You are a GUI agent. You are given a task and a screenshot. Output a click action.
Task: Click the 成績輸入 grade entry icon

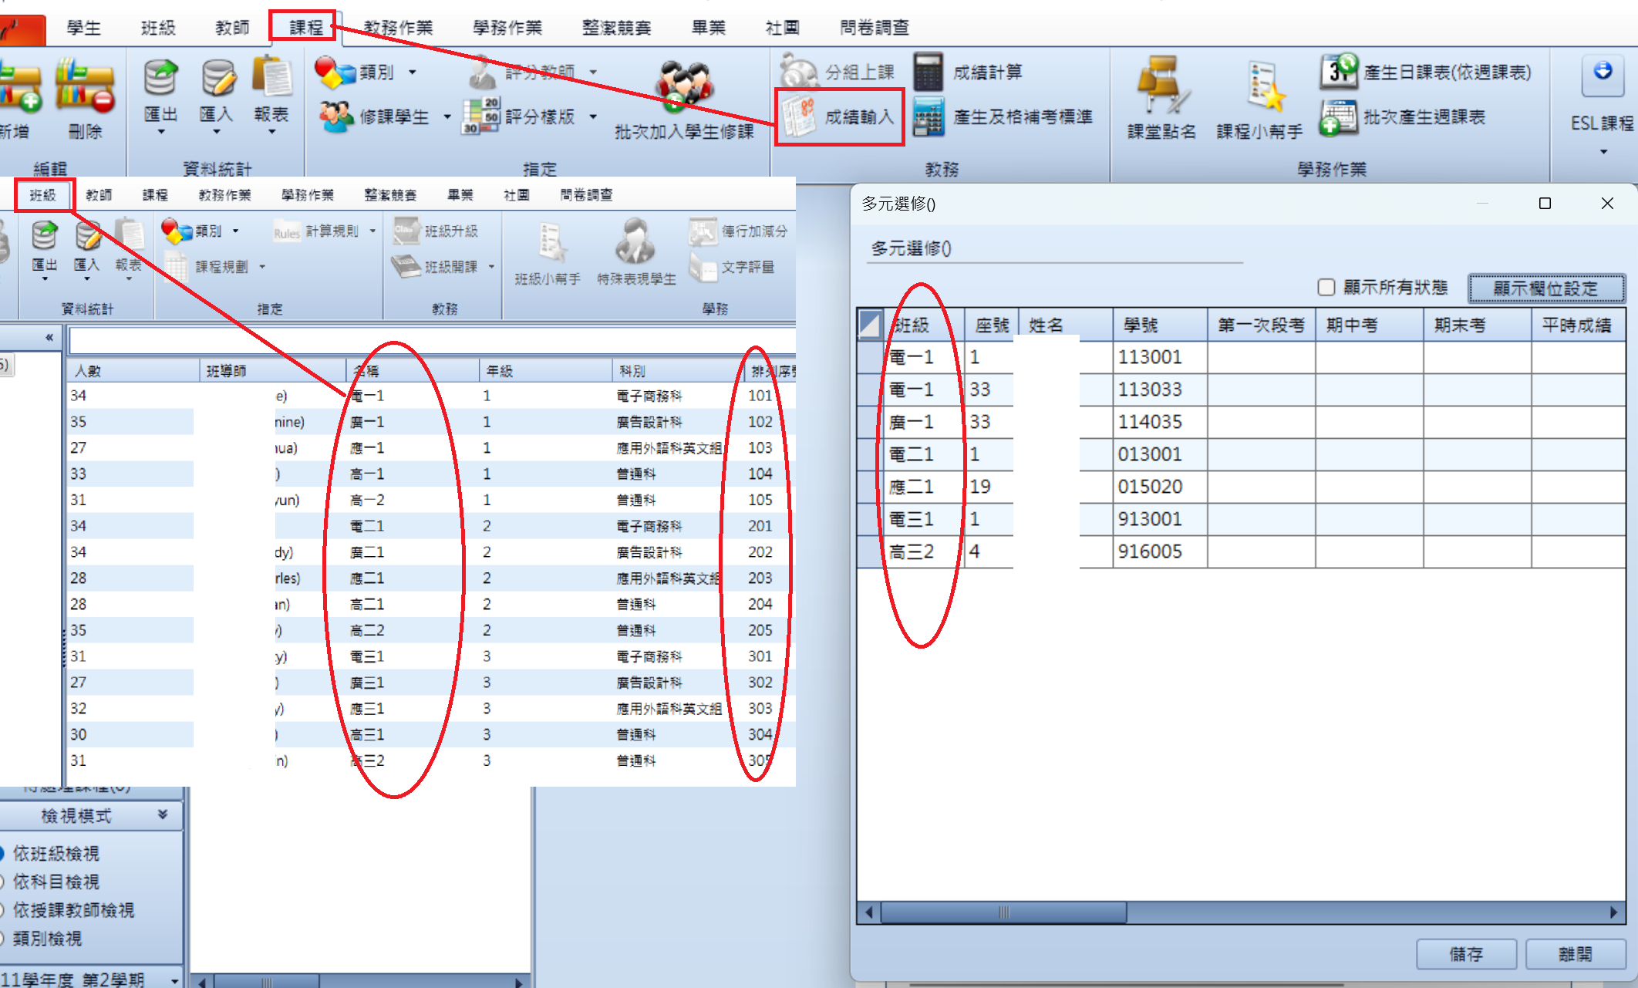pyautogui.click(x=799, y=117)
